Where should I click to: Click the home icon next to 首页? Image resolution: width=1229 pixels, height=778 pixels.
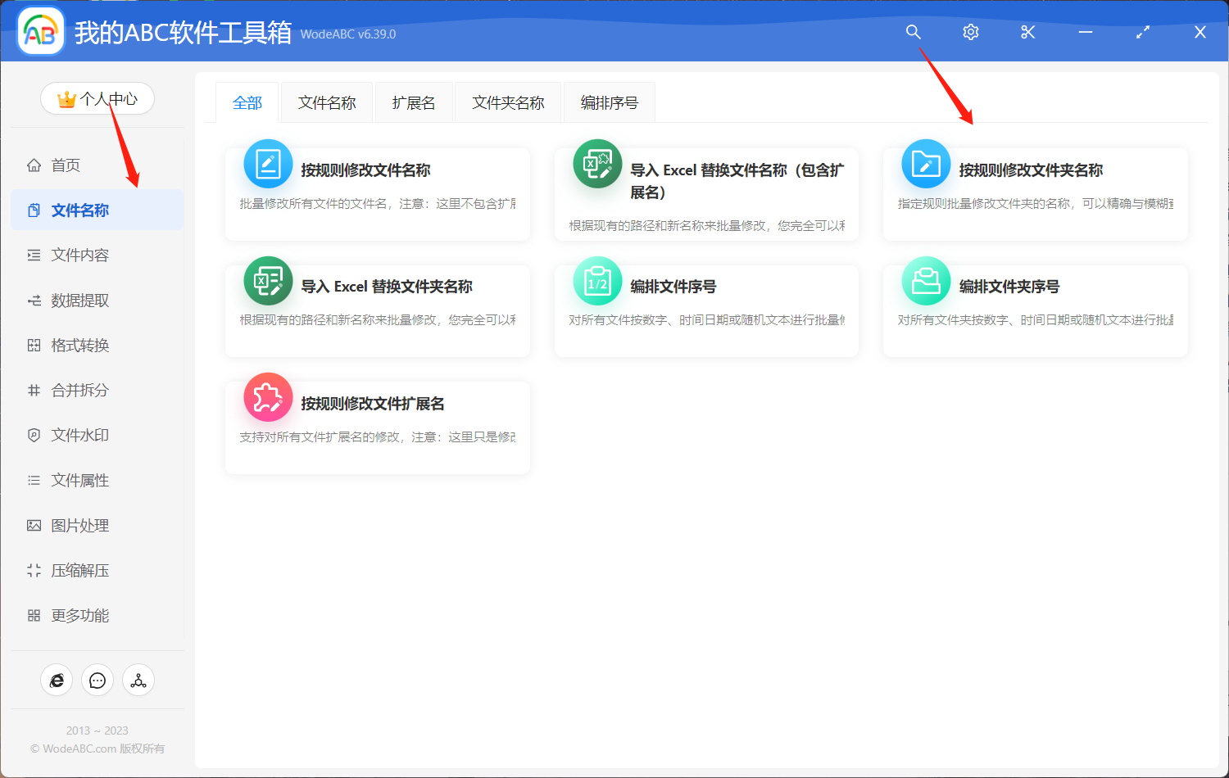(x=33, y=165)
